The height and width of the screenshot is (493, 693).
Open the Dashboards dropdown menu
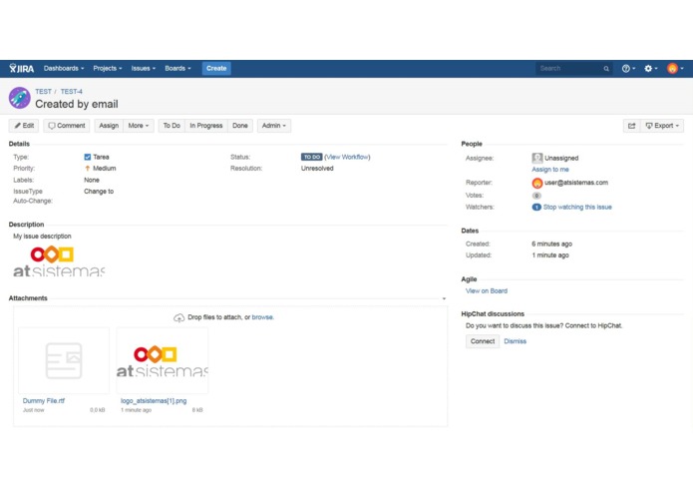(64, 69)
